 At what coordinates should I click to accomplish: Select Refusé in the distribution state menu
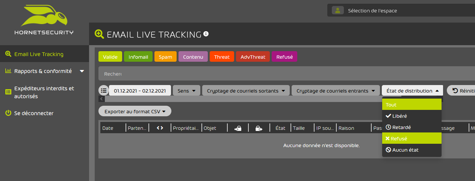click(412, 138)
